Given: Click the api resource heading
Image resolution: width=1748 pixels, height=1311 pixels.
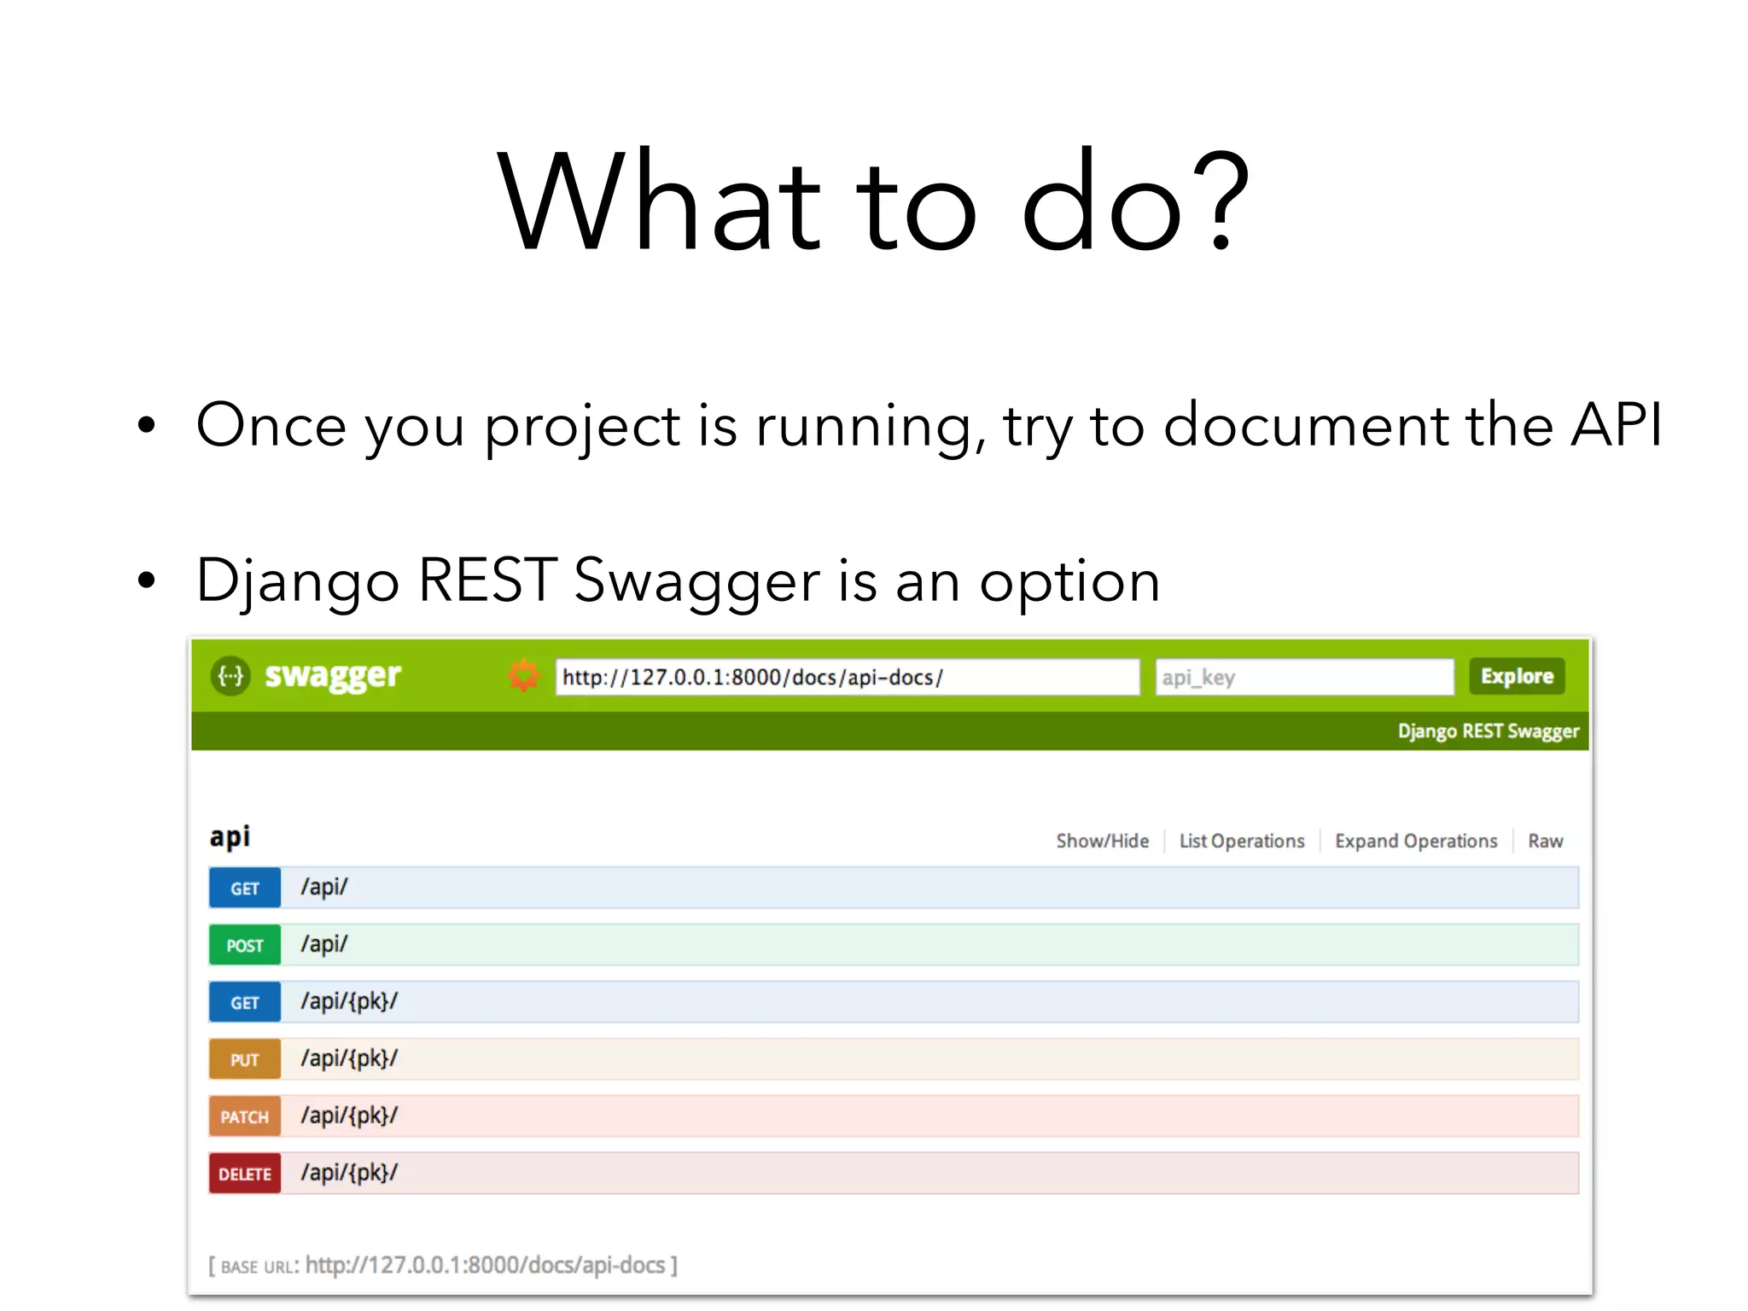Looking at the screenshot, I should tap(230, 836).
